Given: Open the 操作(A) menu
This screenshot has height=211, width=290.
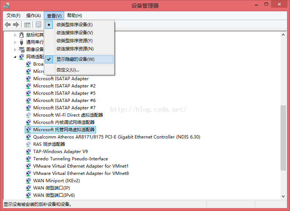Looking at the screenshot, I should (34, 16).
